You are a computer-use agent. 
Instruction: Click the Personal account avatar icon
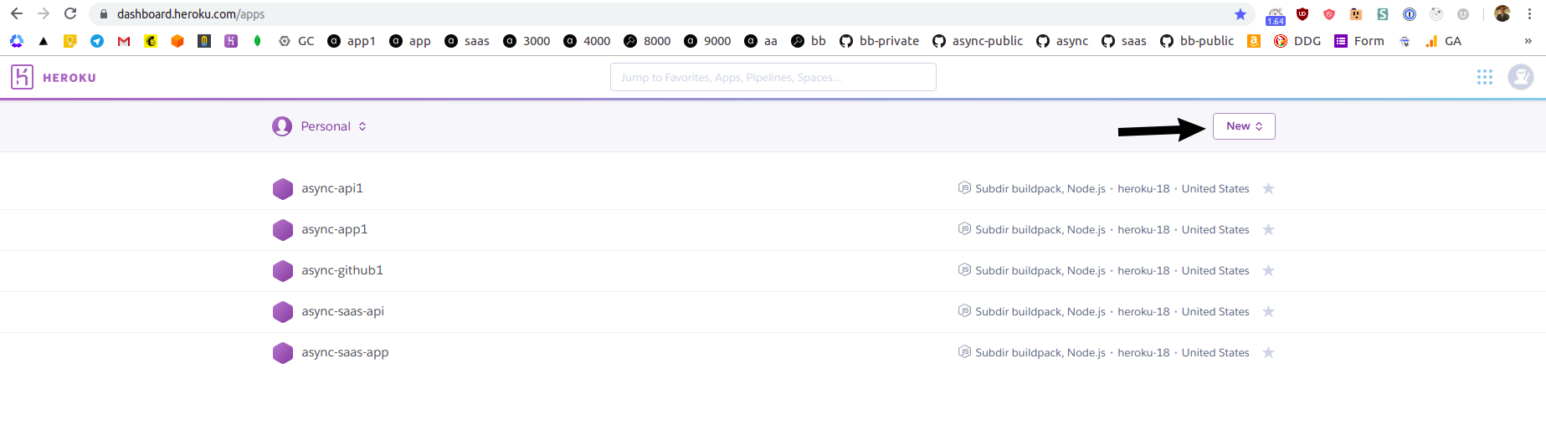pyautogui.click(x=282, y=126)
